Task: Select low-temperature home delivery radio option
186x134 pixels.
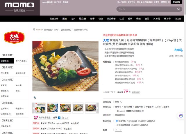Action: [117, 121]
